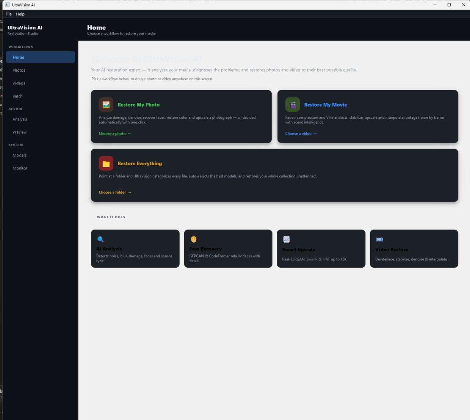Click the AI Analysis magnifier icon

(x=100, y=239)
